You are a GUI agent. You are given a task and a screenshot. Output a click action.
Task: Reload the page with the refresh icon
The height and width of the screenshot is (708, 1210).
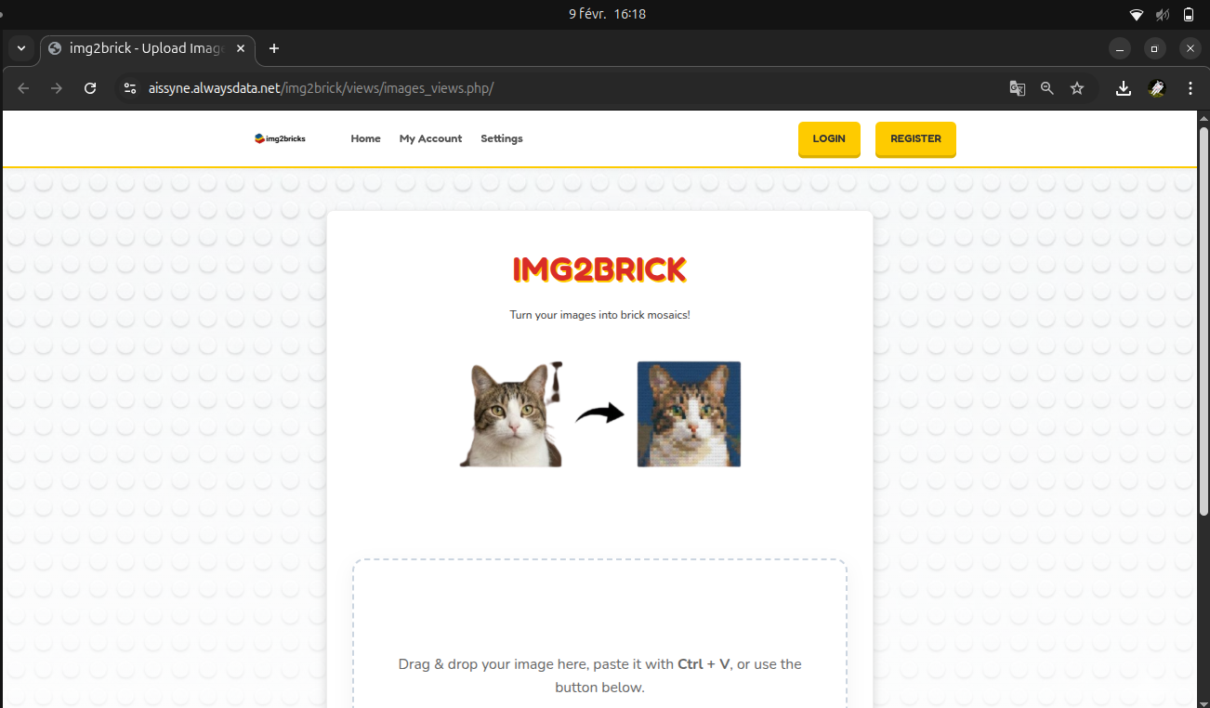(x=90, y=88)
